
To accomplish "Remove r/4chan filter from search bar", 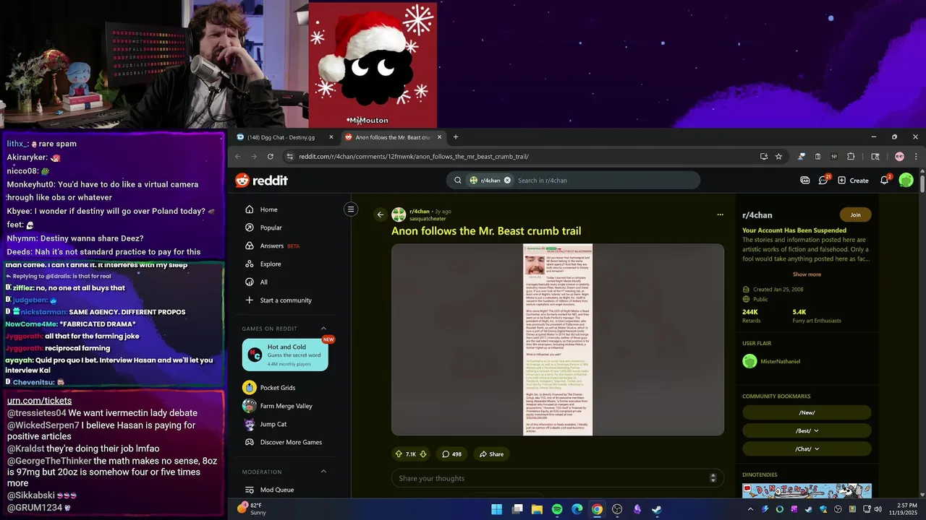I will 507,181.
